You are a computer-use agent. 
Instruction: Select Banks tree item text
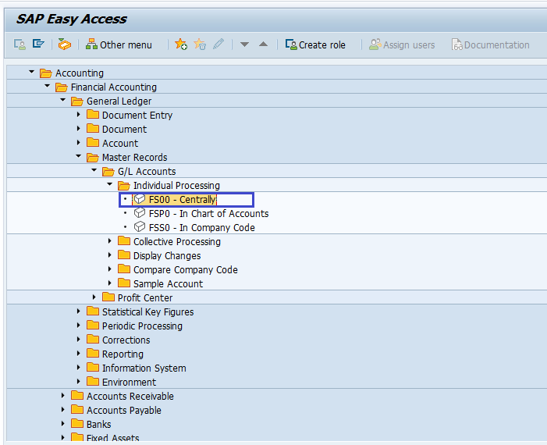pos(99,425)
